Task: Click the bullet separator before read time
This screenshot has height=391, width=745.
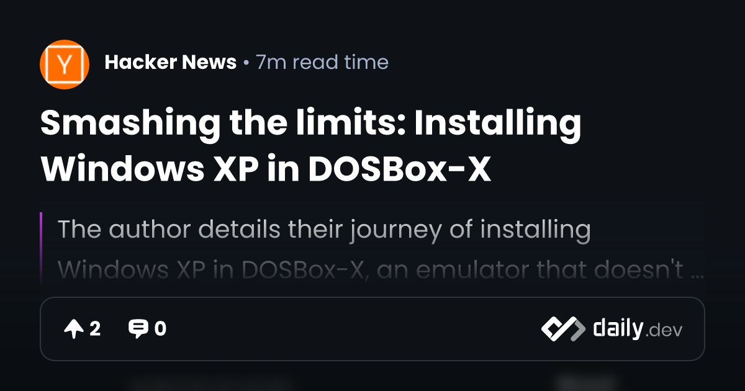Action: pos(246,63)
